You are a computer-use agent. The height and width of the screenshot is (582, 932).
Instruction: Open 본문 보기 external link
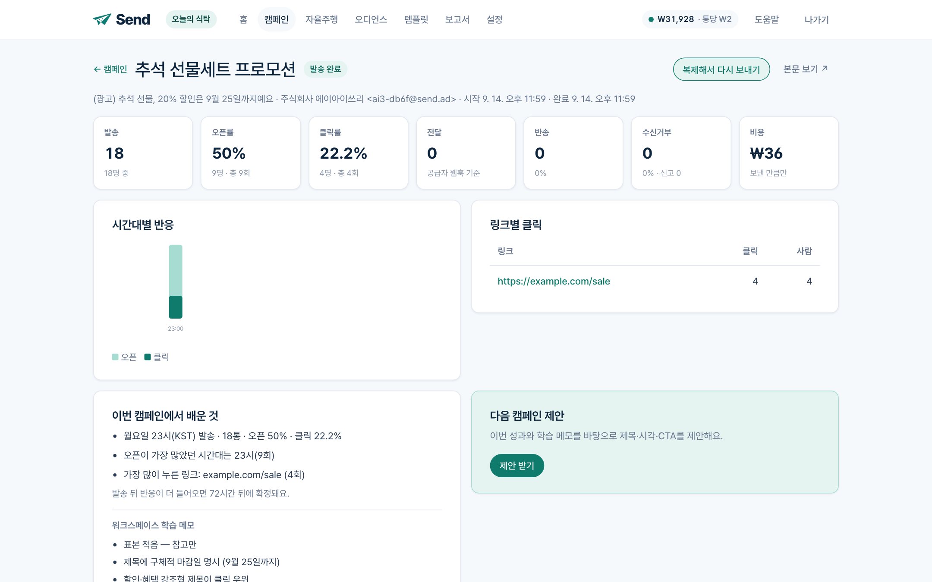coord(806,69)
